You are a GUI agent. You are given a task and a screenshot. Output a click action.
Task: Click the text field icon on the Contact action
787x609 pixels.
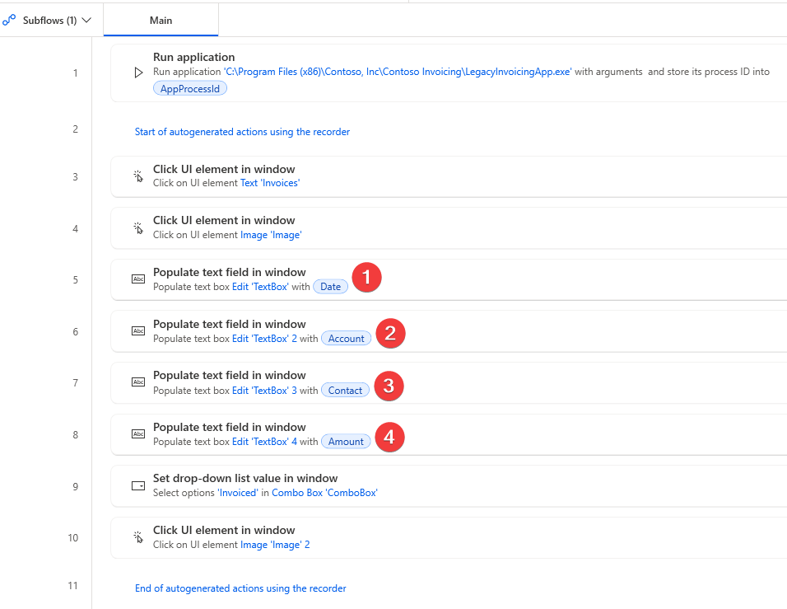[138, 382]
